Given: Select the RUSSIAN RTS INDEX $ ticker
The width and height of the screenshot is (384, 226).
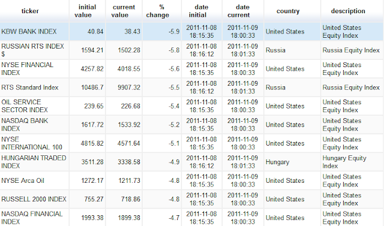Looking at the screenshot, I should pyautogui.click(x=32, y=50).
